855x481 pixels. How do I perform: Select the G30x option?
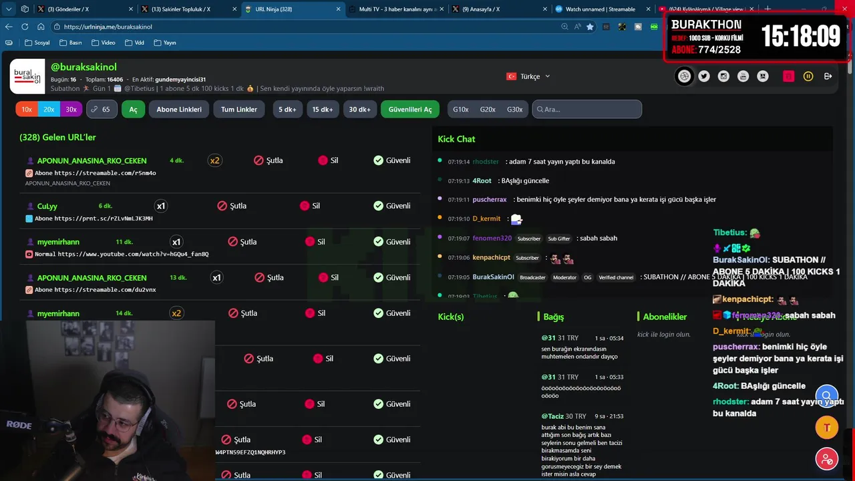[x=514, y=109]
